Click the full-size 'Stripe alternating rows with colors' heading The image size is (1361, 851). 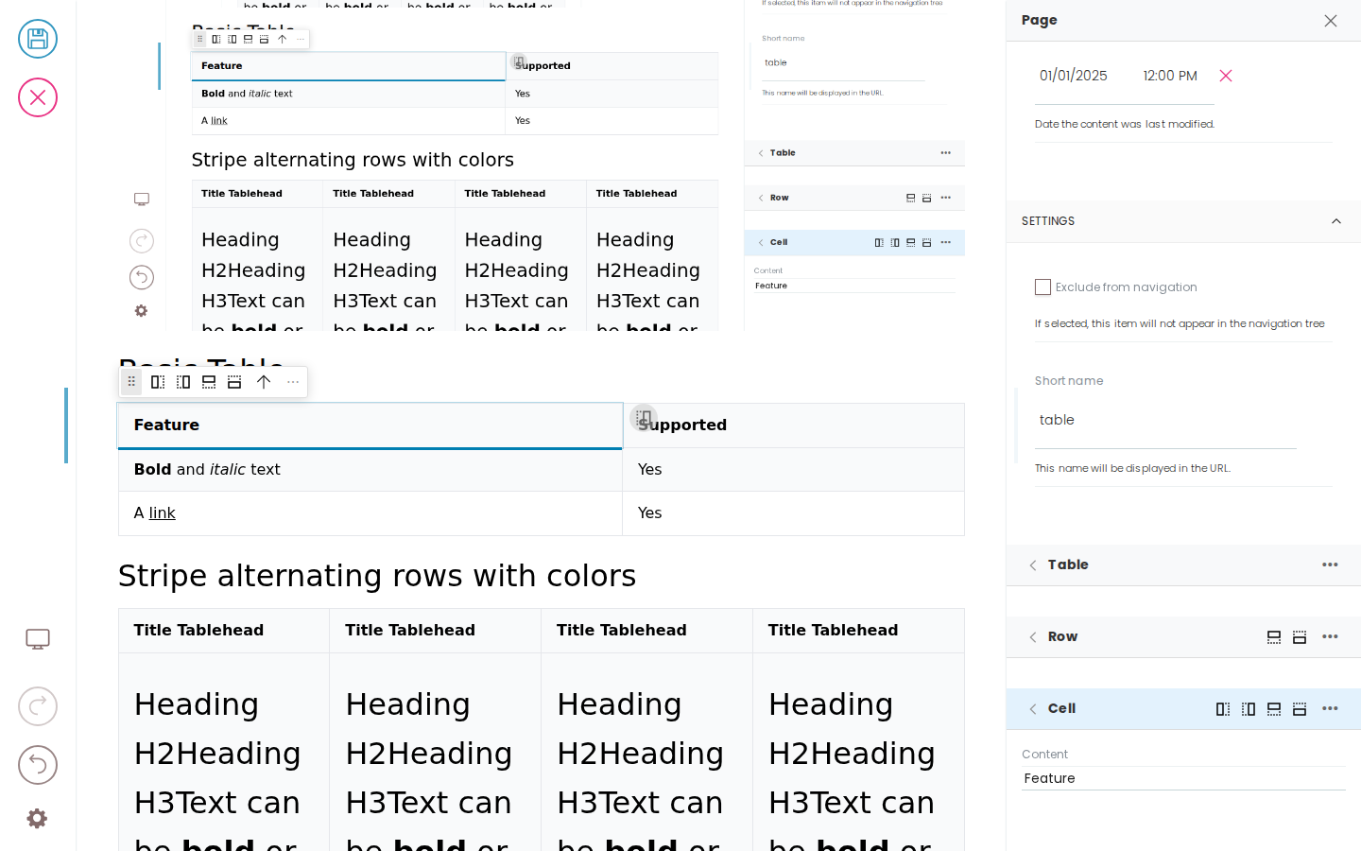[x=377, y=576]
